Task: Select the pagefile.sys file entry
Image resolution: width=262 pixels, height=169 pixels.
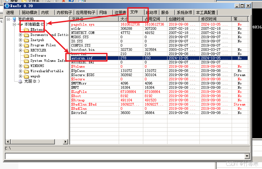Action: coord(83,24)
